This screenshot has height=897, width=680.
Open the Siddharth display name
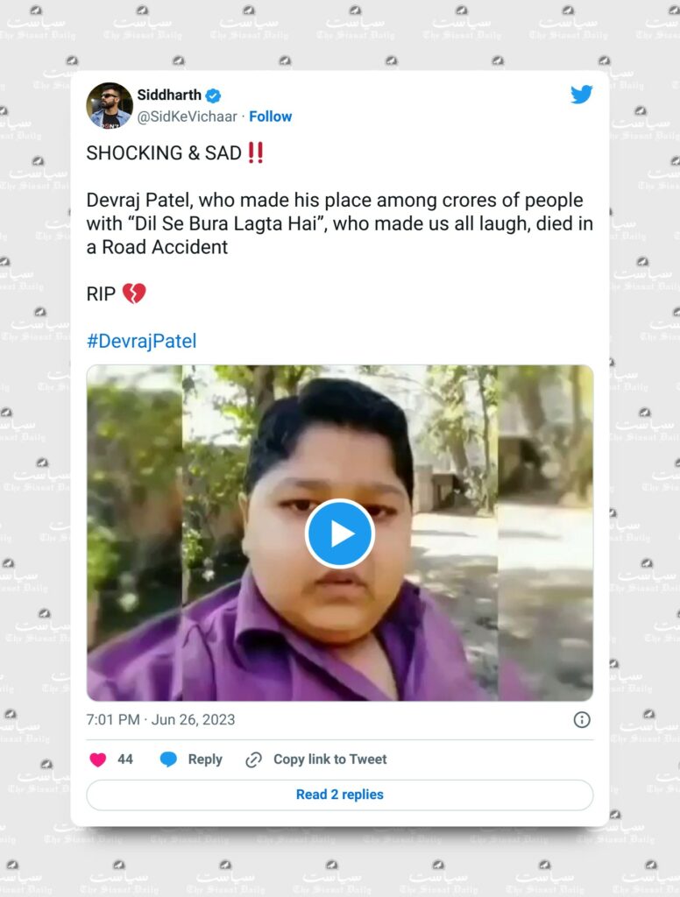pyautogui.click(x=169, y=95)
